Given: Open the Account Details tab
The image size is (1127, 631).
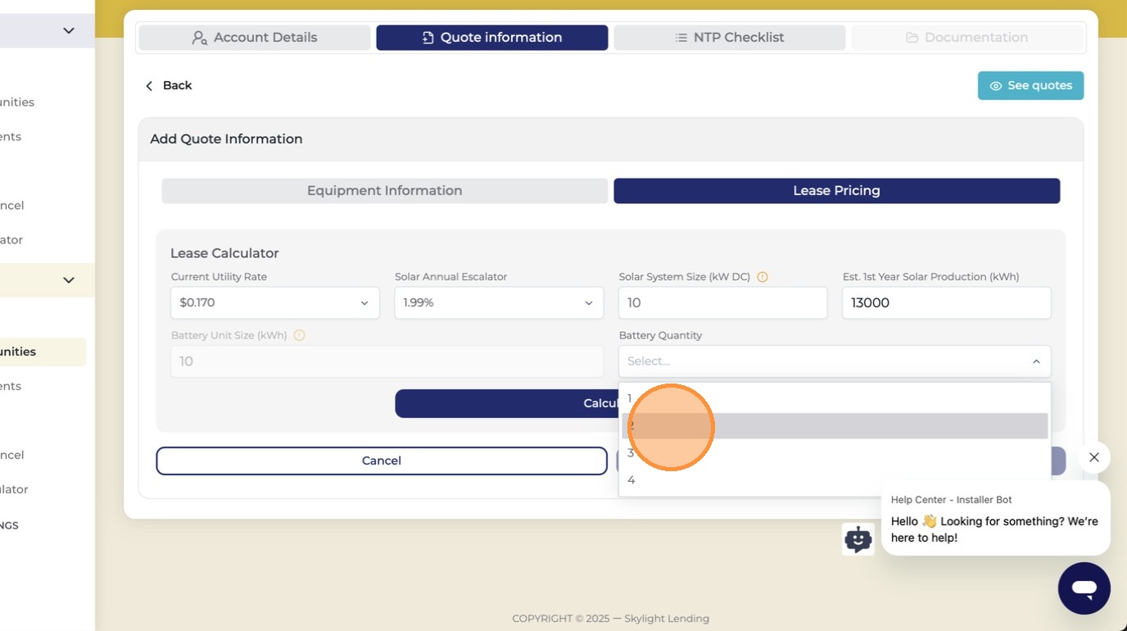Looking at the screenshot, I should coord(255,38).
